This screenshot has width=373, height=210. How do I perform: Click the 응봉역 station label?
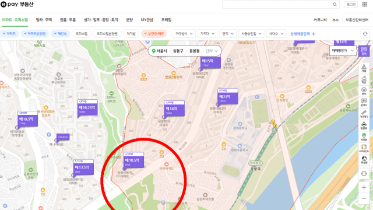coord(255,169)
